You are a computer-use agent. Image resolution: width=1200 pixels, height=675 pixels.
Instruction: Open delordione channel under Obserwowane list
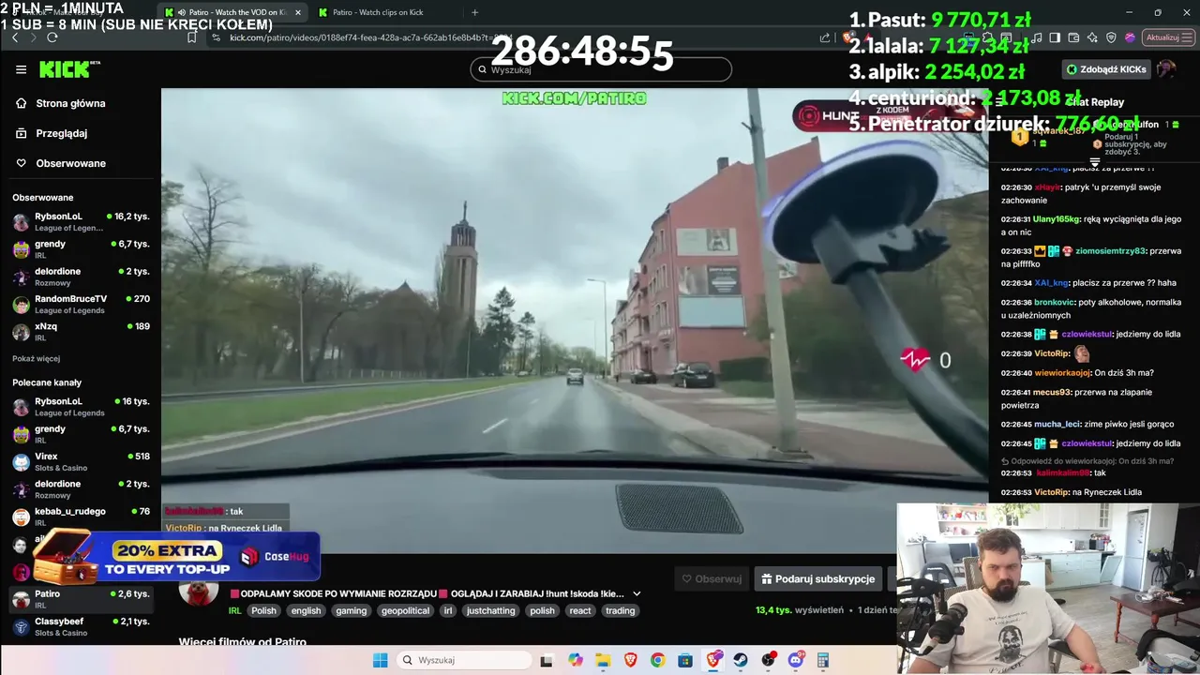tap(80, 277)
